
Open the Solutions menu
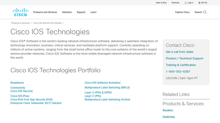pos(67,12)
